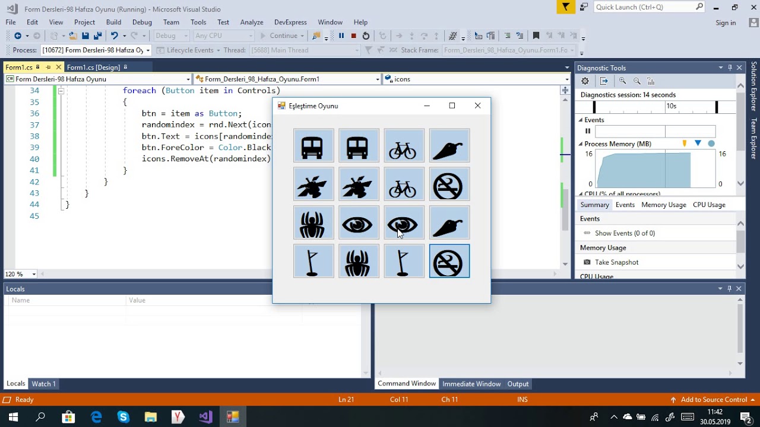Image resolution: width=760 pixels, height=427 pixels.
Task: Click the highlighted no-smoking game tile
Action: [449, 261]
